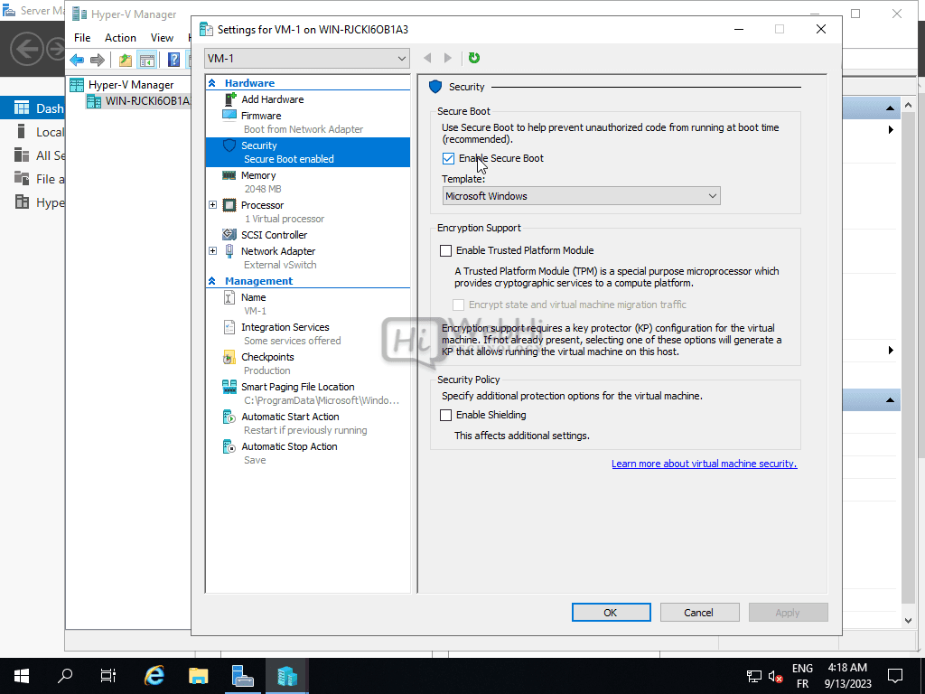The image size is (925, 694).
Task: Collapse the Management section
Action: (x=211, y=281)
